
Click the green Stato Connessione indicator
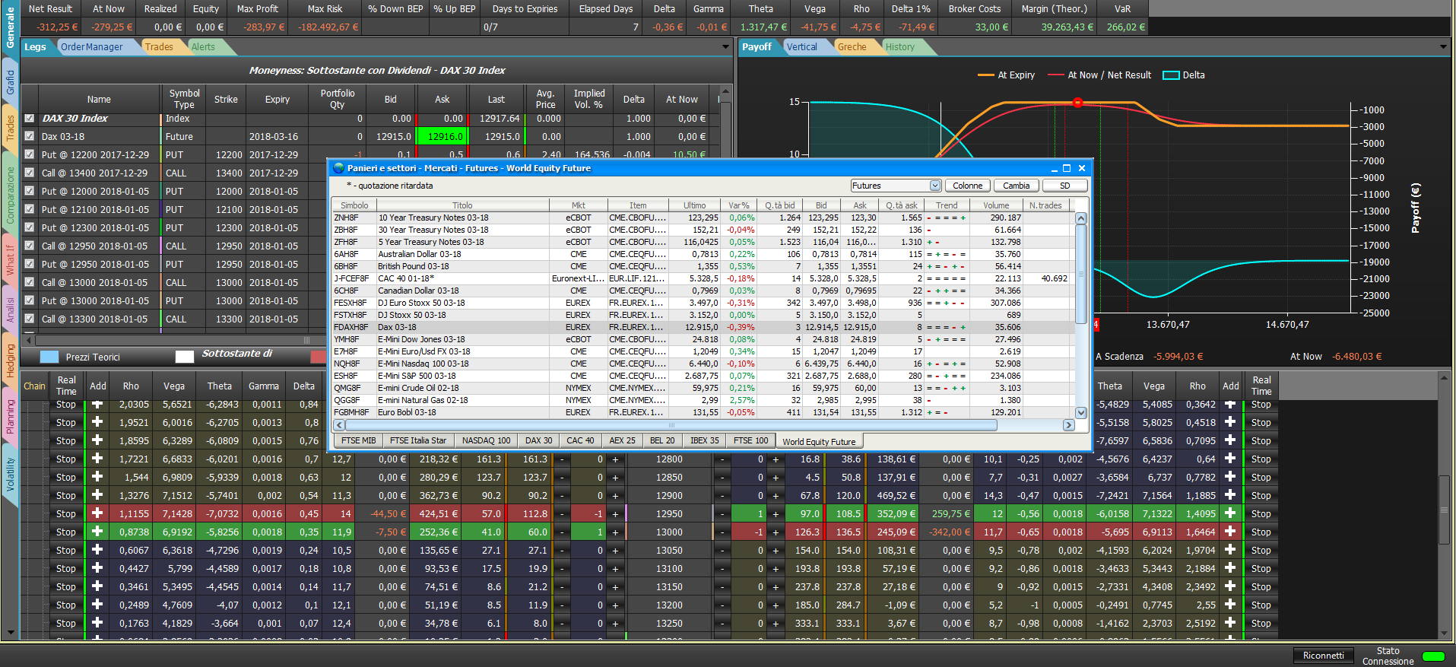pyautogui.click(x=1433, y=656)
